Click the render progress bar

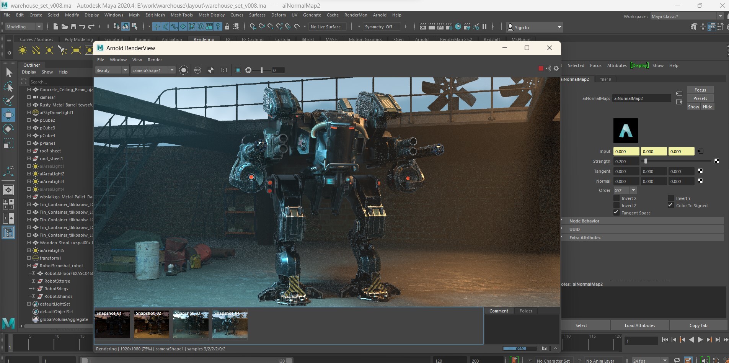tap(520, 348)
